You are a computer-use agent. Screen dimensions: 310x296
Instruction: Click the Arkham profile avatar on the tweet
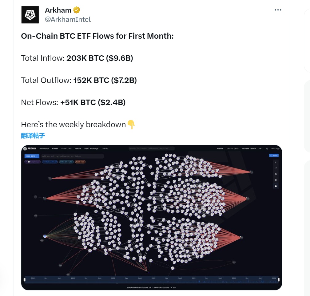click(x=30, y=14)
